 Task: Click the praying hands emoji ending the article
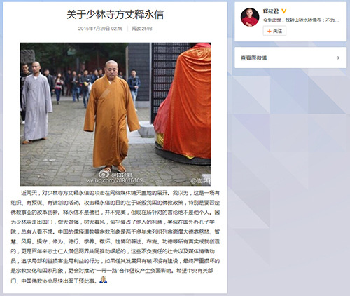[x=103, y=279]
